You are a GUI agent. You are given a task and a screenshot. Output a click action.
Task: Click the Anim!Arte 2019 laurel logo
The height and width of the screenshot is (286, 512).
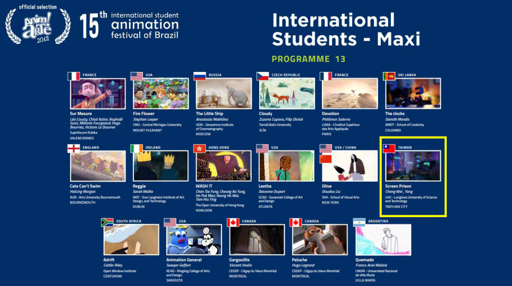click(x=37, y=26)
